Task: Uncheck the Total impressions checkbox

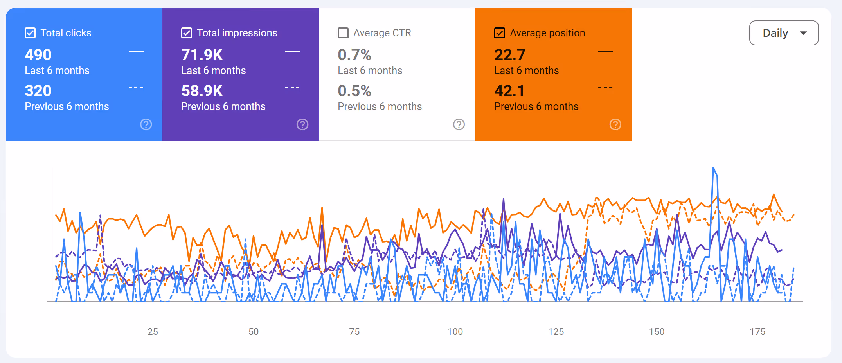Action: pos(187,33)
